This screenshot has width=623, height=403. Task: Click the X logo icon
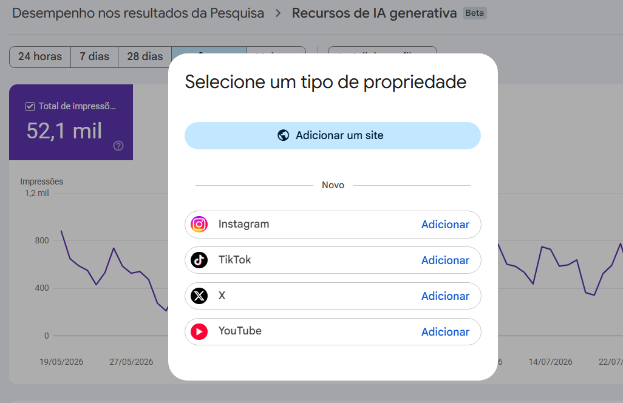[x=199, y=296]
